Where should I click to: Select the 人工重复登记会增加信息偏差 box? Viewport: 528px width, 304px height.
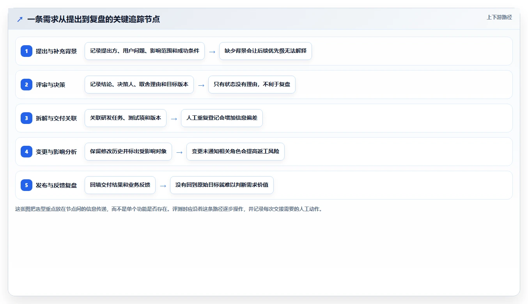[x=222, y=118]
